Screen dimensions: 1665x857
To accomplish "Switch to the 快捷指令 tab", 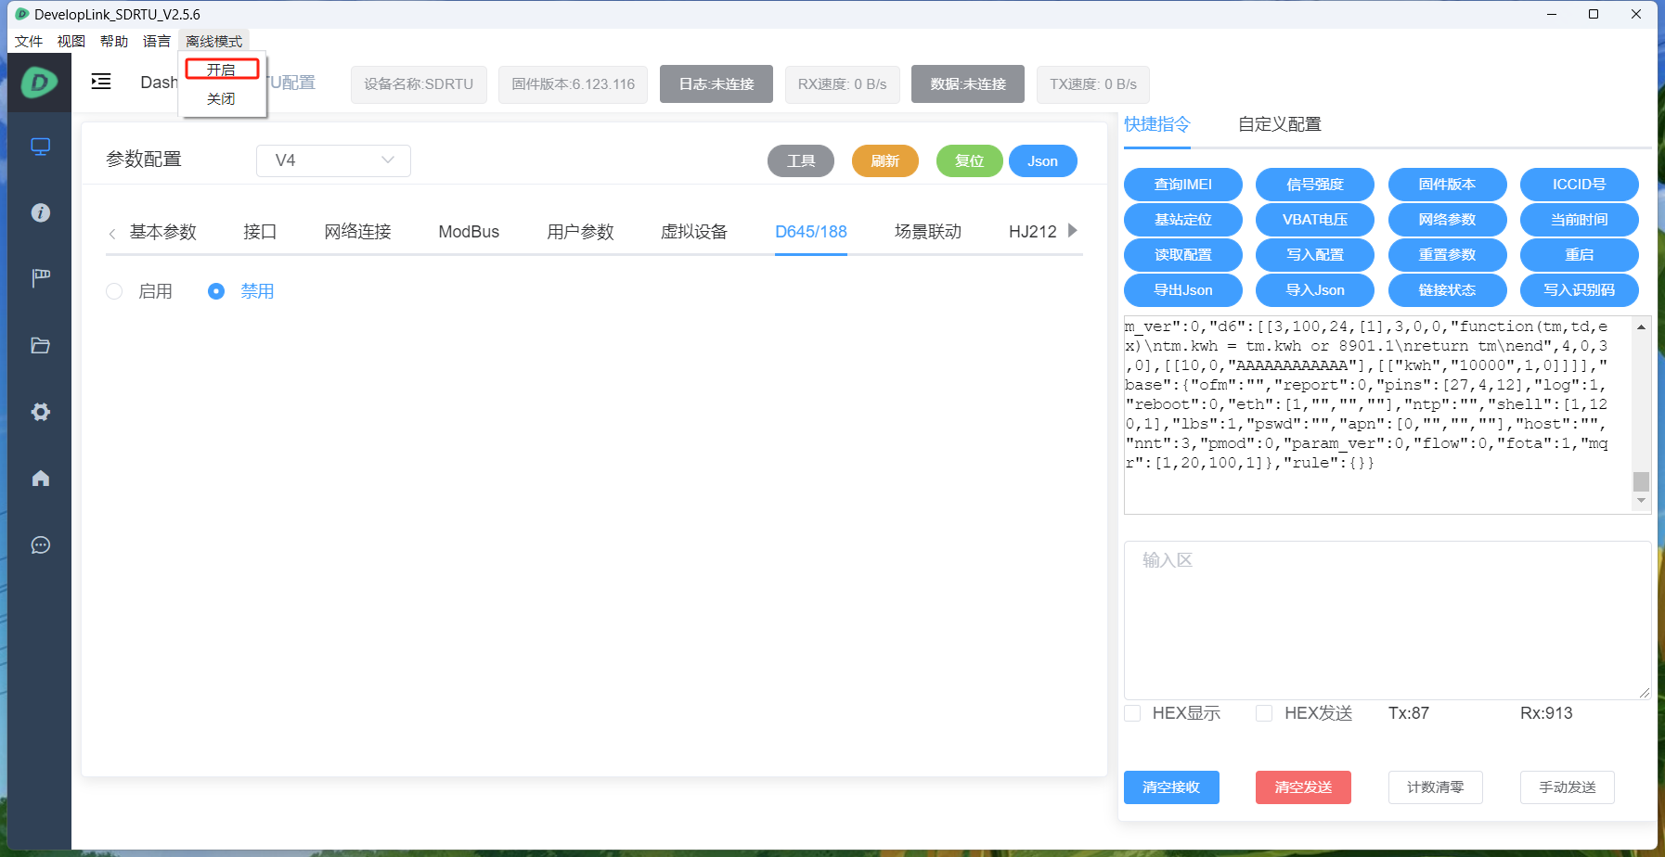I will tap(1157, 124).
